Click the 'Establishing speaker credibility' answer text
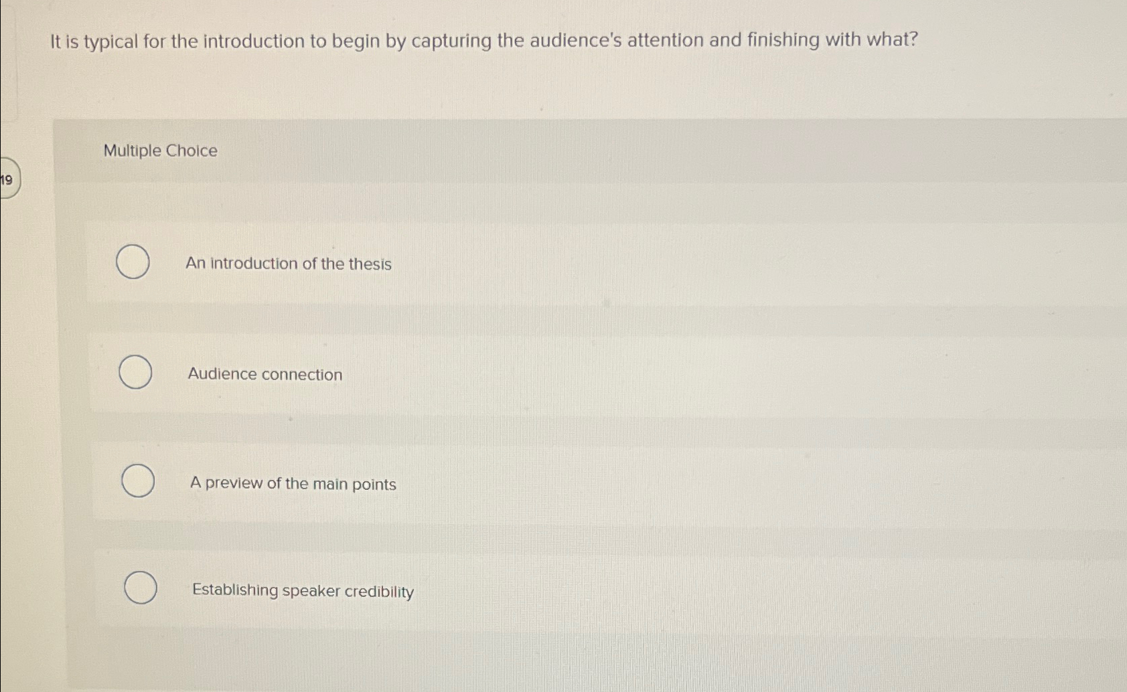The width and height of the screenshot is (1127, 692). click(x=302, y=591)
